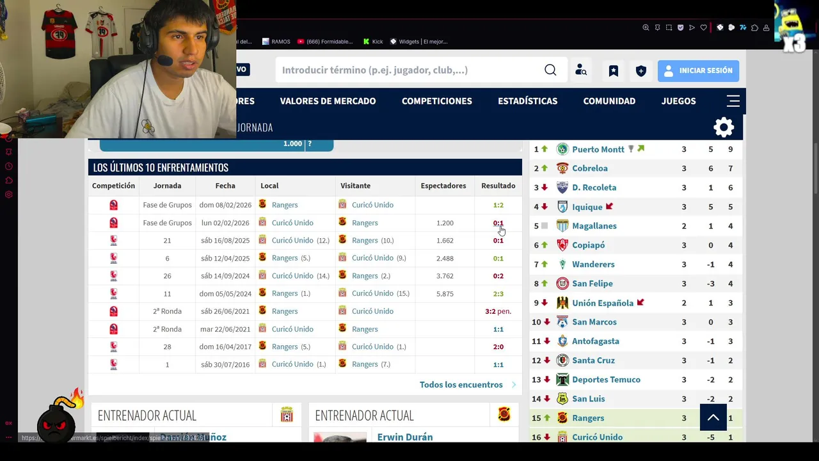Click the search magnifier icon in the search bar
This screenshot has height=461, width=819.
[x=550, y=70]
